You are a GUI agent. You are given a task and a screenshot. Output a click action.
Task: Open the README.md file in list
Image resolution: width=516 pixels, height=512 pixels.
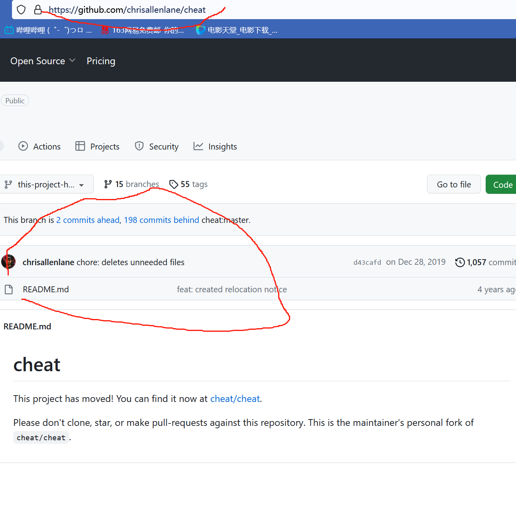coord(46,289)
